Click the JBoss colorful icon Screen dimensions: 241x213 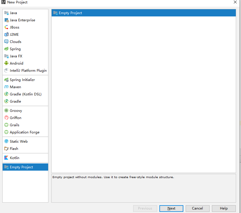(x=6, y=27)
